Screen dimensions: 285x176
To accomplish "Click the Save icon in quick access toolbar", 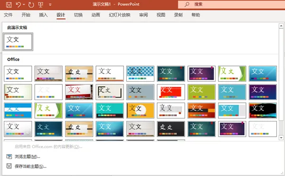I will [x=9, y=5].
